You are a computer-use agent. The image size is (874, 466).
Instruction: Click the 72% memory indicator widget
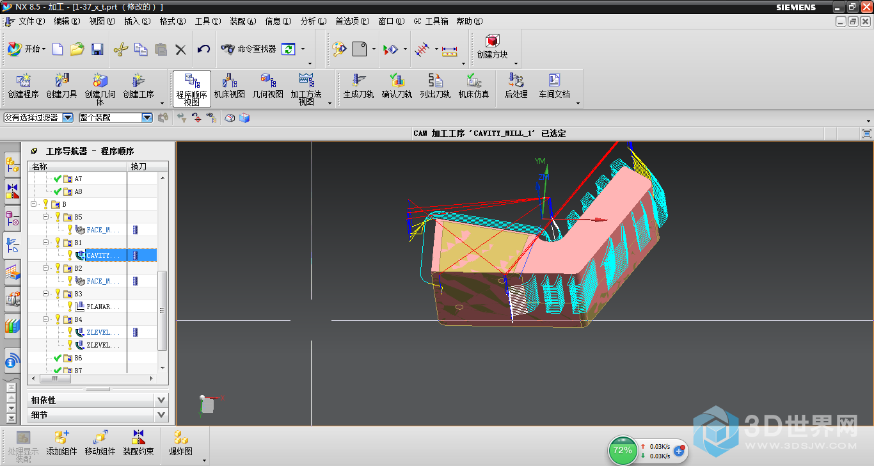(623, 450)
